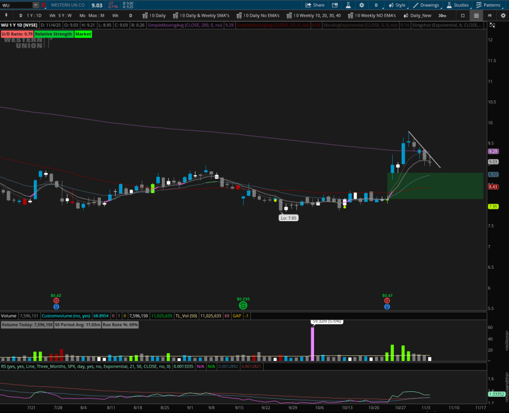Image resolution: width=509 pixels, height=413 pixels.
Task: Load '! 0 Daily & Weekly SMA's' study set
Action: pyautogui.click(x=201, y=16)
